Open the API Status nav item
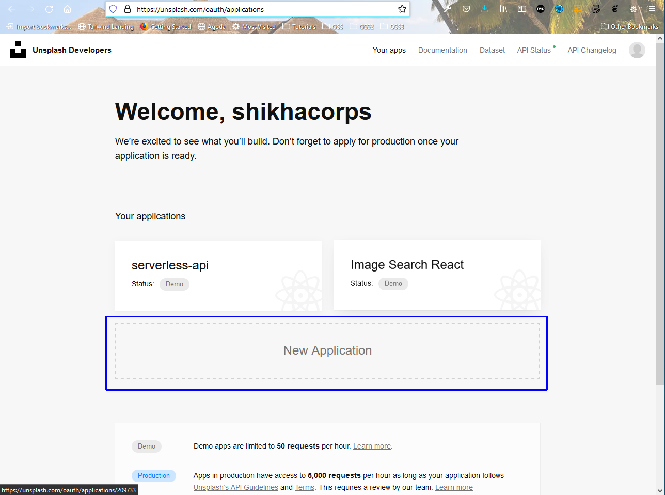The height and width of the screenshot is (495, 665). [x=534, y=50]
